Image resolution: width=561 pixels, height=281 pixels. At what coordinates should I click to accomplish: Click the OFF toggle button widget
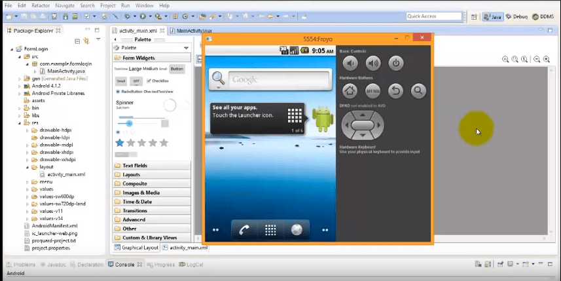[136, 81]
